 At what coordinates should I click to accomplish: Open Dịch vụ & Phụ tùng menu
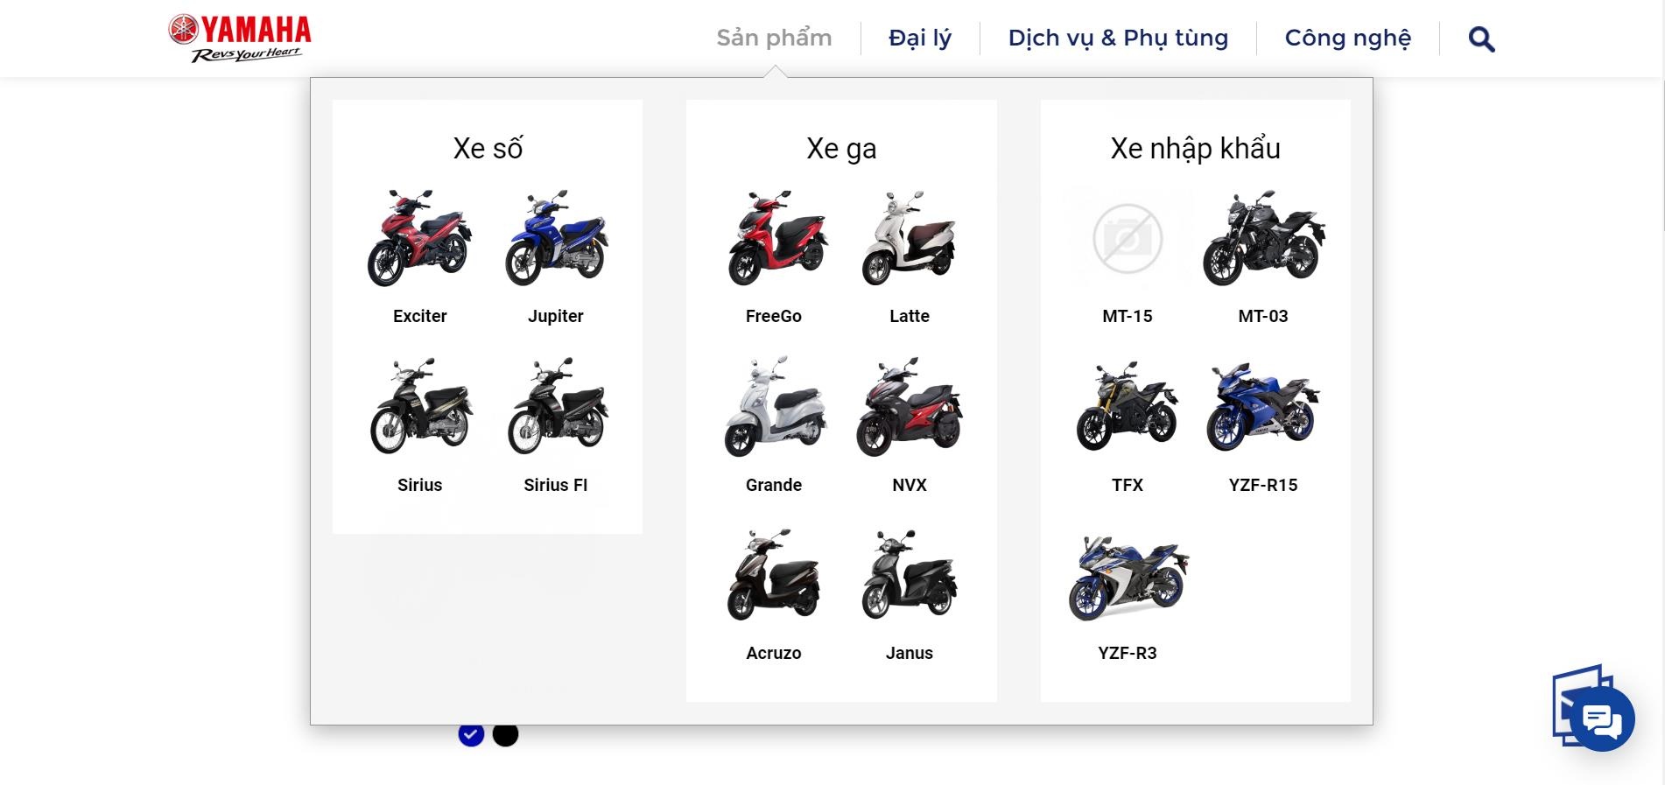(1118, 38)
